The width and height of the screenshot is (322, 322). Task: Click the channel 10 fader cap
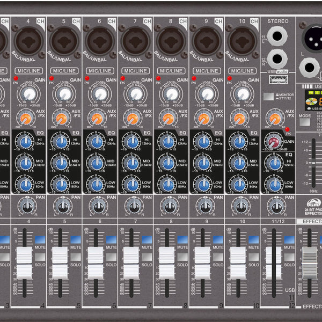coord(238,263)
